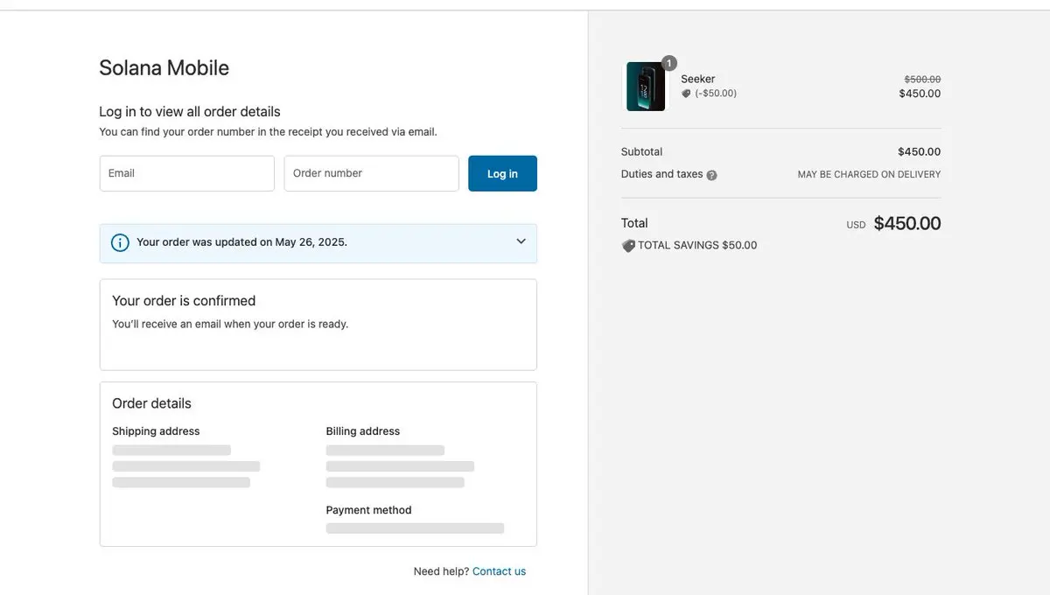
Task: Select the 'Your order is confirmed' heading
Action: [x=184, y=300]
